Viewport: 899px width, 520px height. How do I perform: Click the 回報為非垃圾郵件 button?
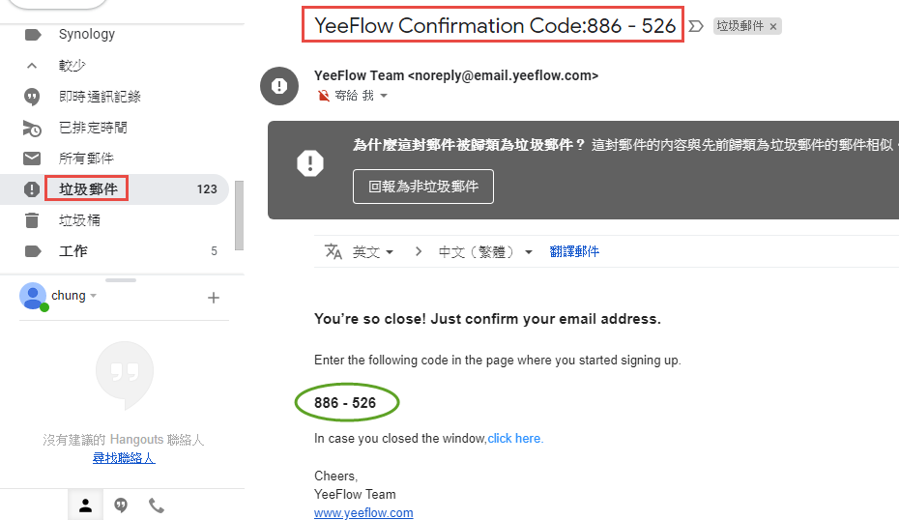(x=423, y=187)
